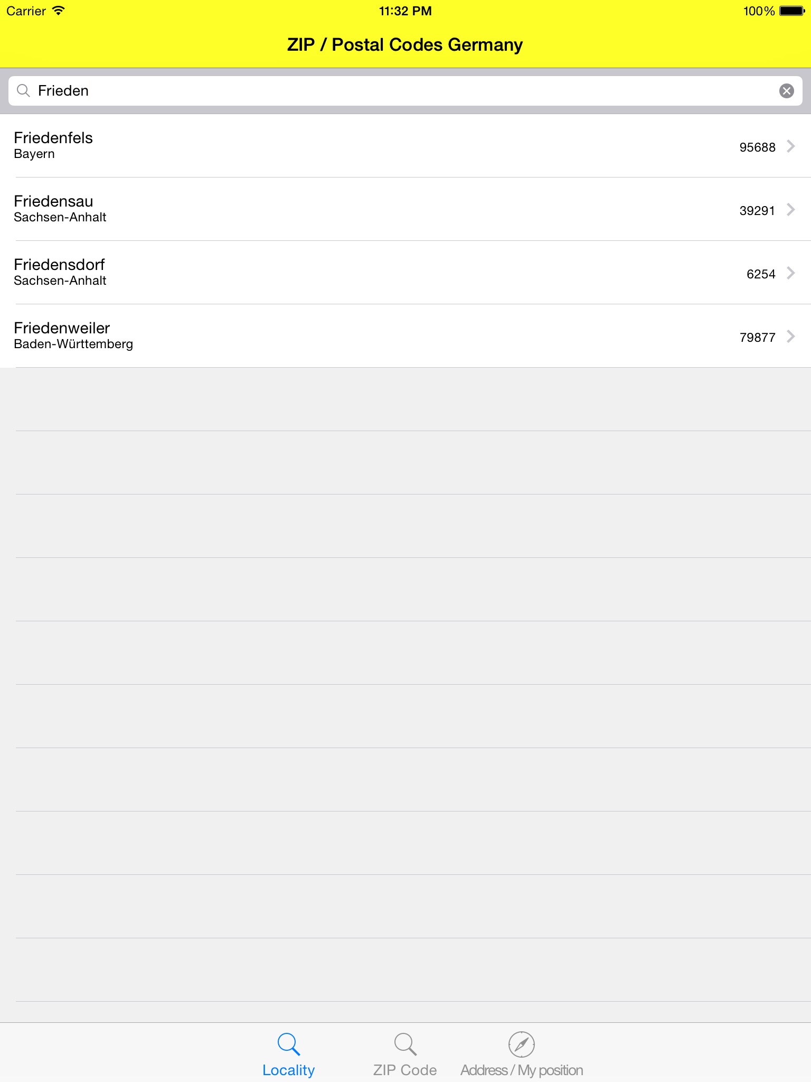Select the Friedenfels Bayern result
Screen dimensions: 811x1082
point(53,145)
